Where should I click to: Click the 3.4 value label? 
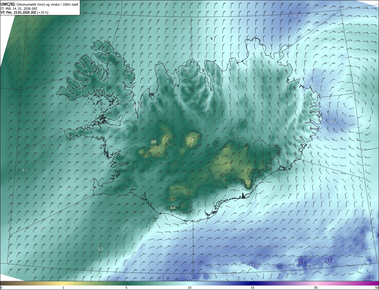coord(173,207)
